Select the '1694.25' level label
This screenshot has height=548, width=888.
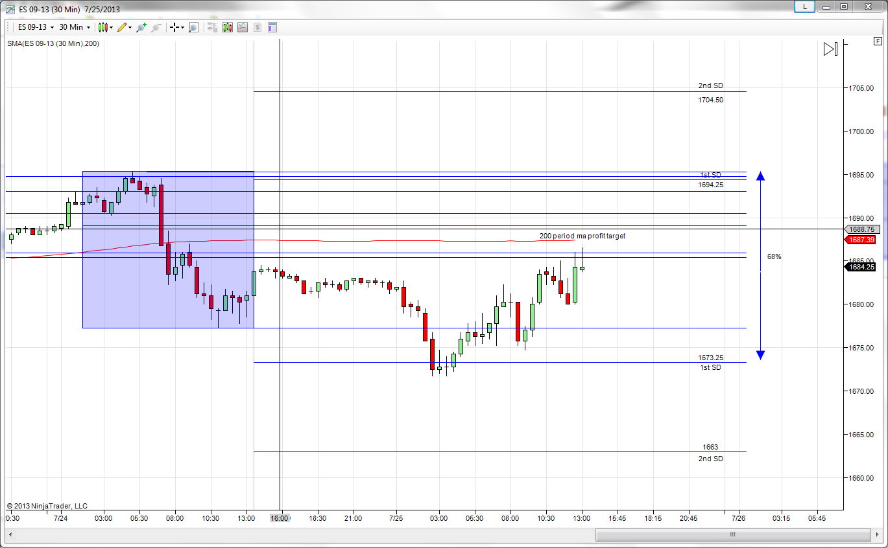710,185
